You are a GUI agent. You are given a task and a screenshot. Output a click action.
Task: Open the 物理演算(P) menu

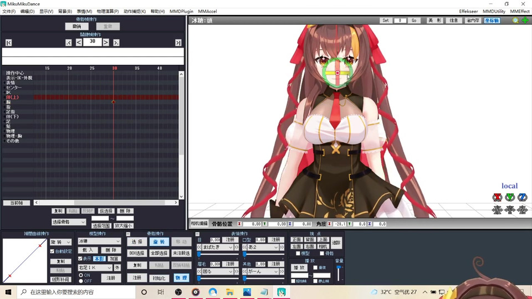108,11
